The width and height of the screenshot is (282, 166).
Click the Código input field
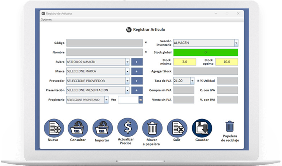tap(104, 43)
